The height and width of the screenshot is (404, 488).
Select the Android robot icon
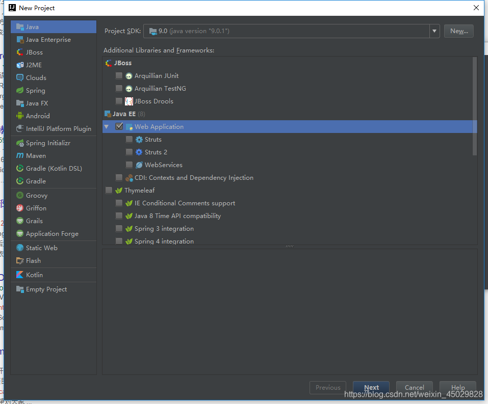point(20,116)
